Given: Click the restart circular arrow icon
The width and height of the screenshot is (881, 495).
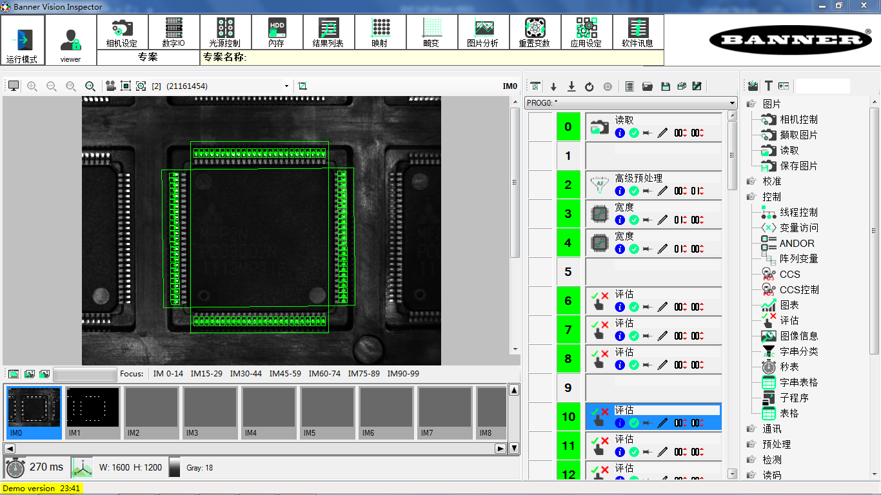Looking at the screenshot, I should (589, 86).
